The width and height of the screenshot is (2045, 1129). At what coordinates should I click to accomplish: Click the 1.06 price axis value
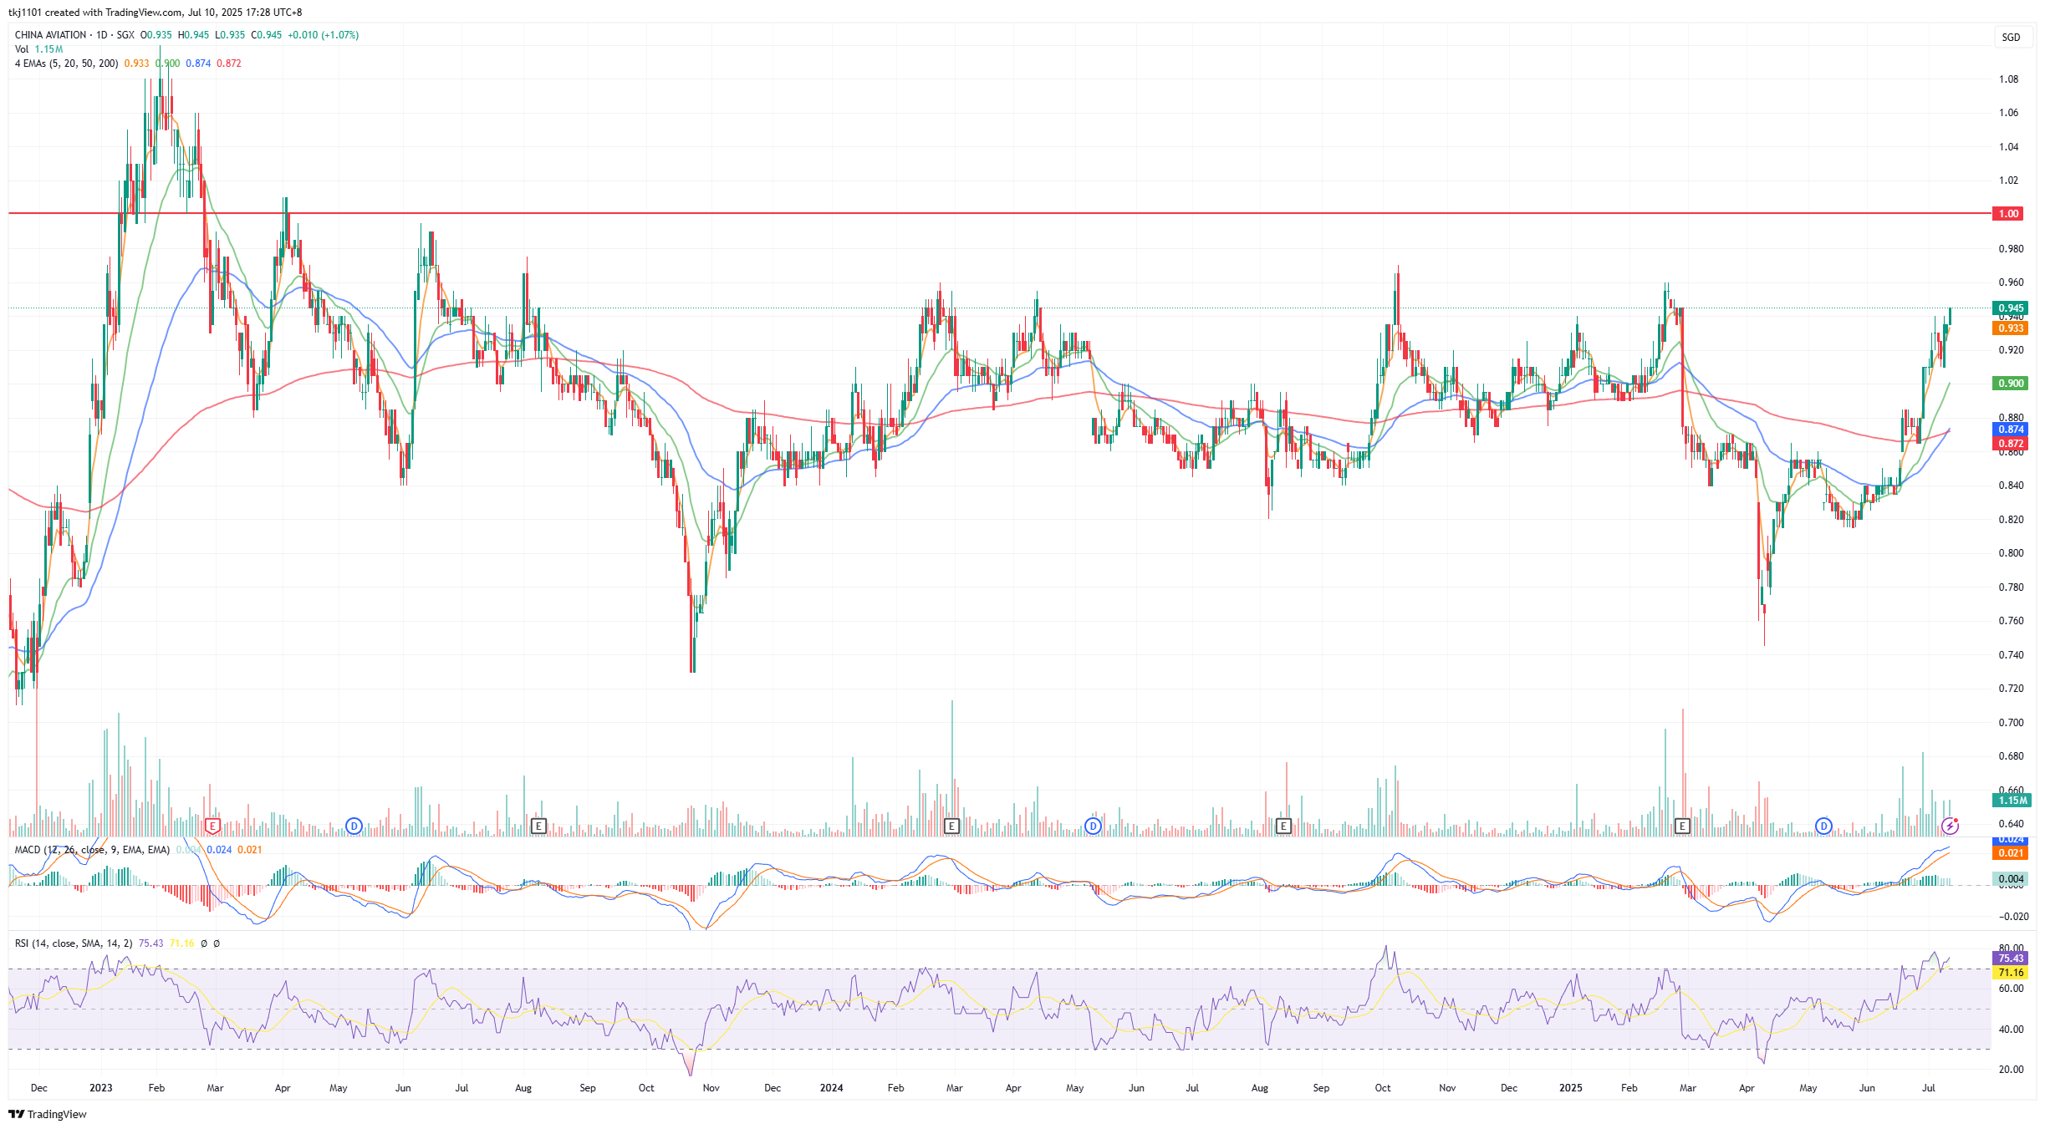tap(2008, 113)
